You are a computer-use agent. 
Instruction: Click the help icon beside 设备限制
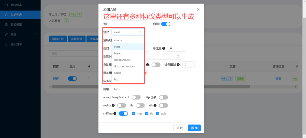[178, 65]
